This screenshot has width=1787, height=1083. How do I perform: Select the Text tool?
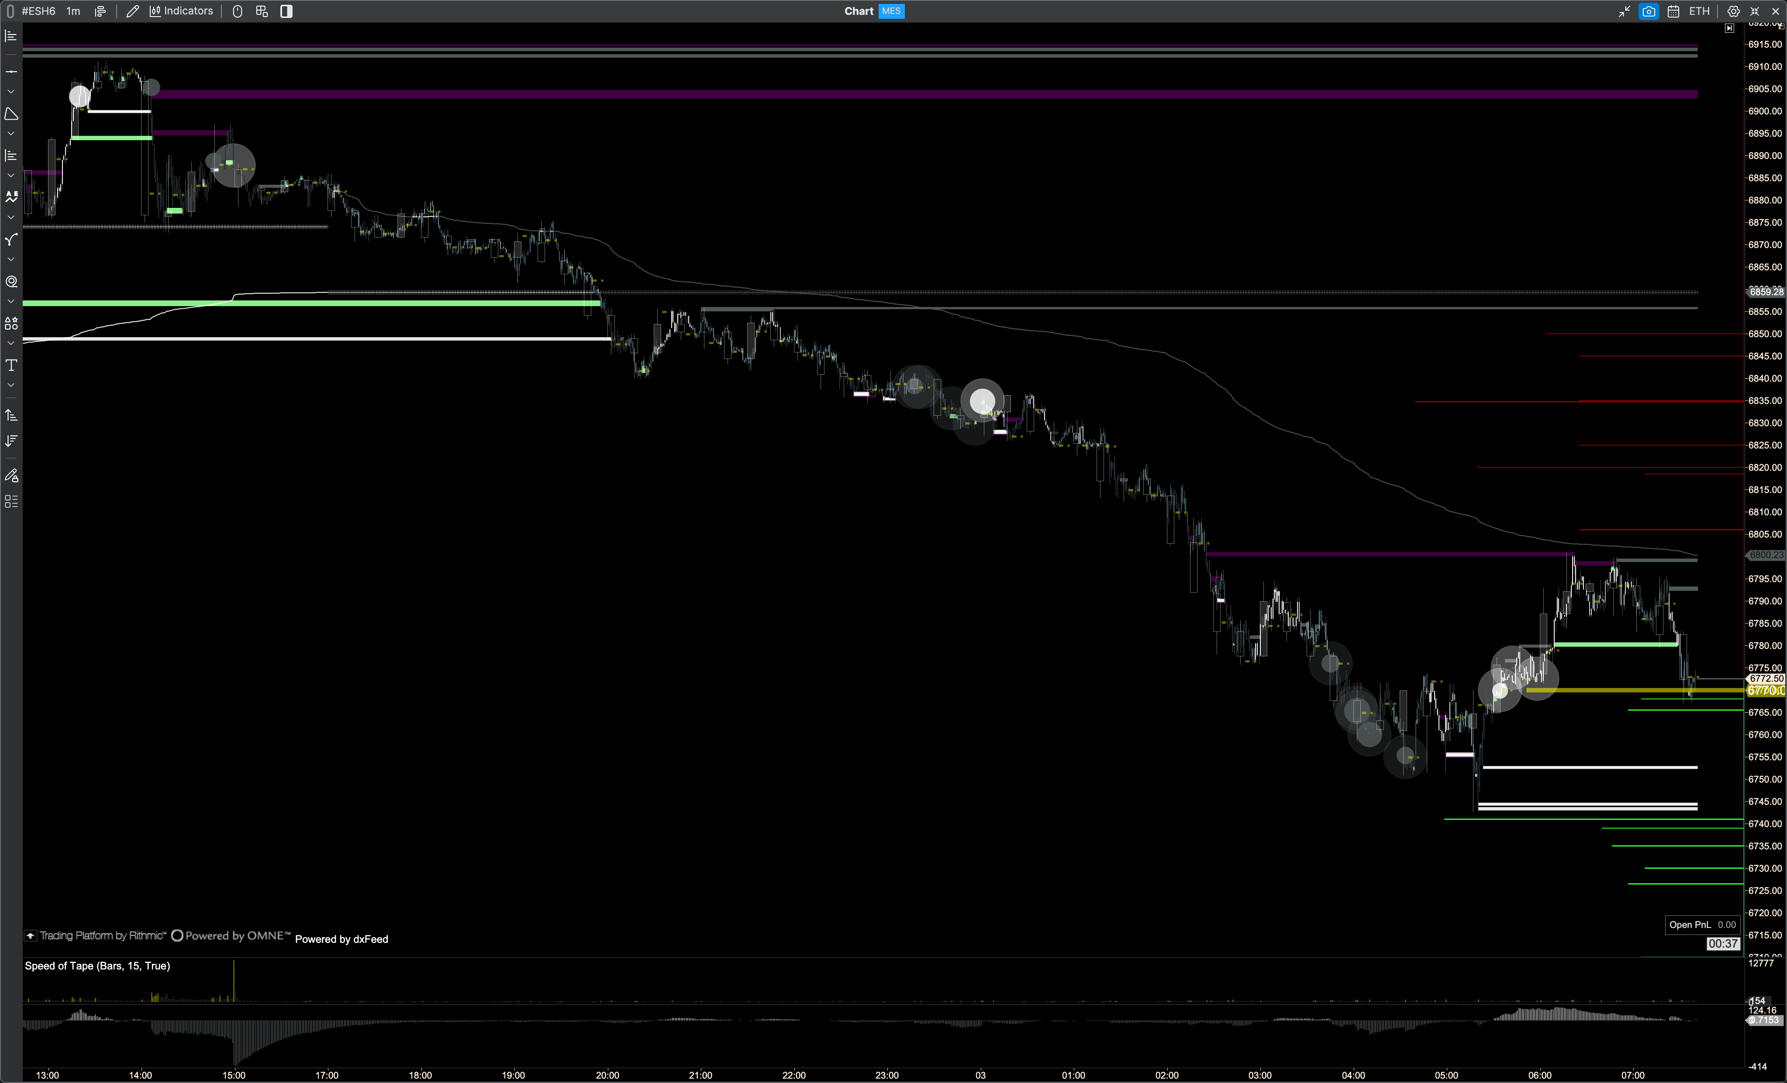pos(11,365)
